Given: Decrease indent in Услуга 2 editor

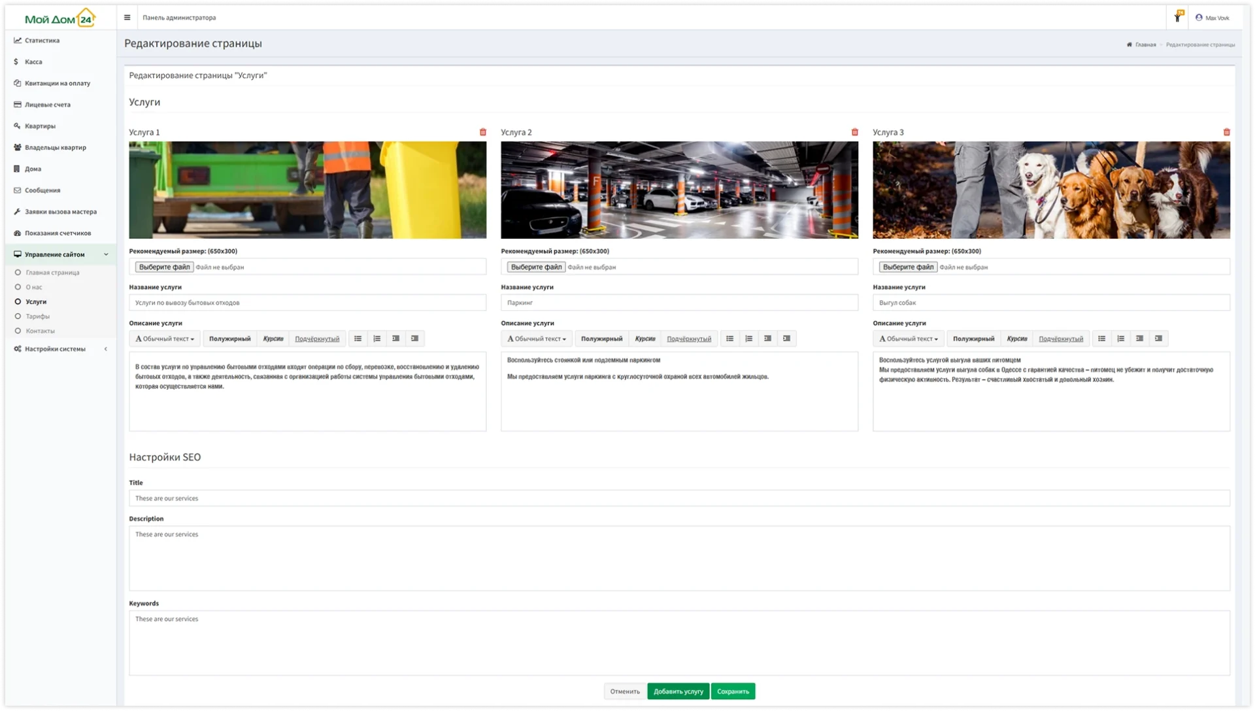Looking at the screenshot, I should coord(767,339).
